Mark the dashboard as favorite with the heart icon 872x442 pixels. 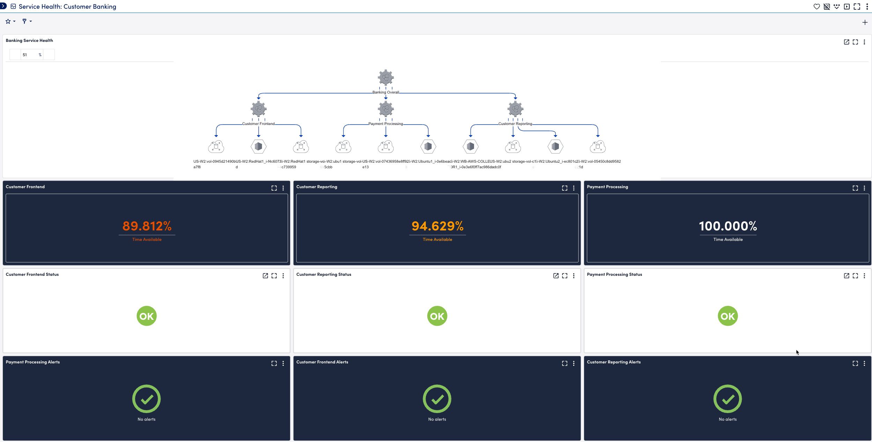point(817,6)
